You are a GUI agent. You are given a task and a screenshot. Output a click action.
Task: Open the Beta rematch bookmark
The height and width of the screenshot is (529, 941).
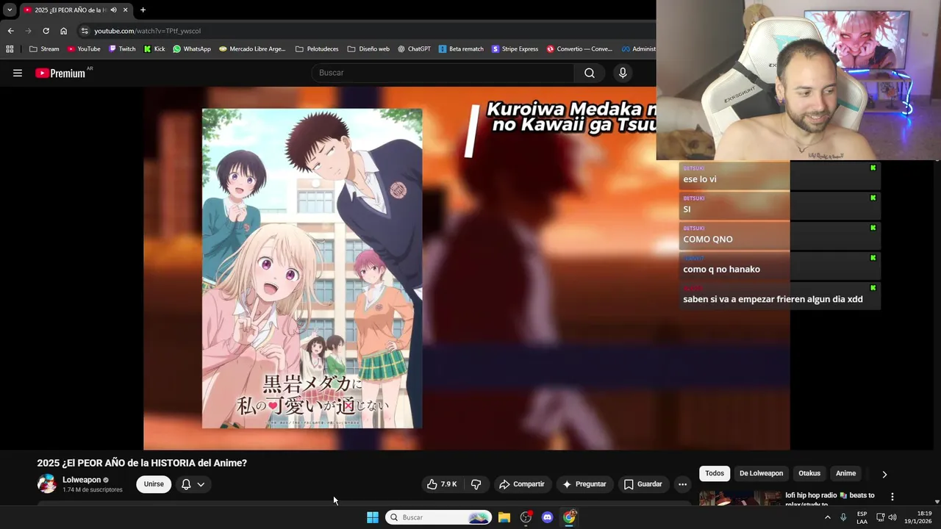coord(461,49)
